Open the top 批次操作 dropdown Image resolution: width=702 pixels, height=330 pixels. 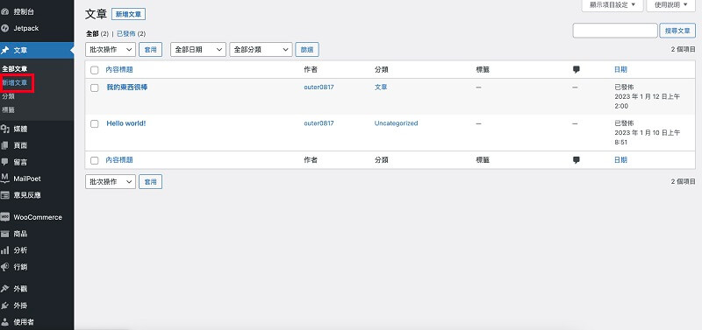click(111, 50)
